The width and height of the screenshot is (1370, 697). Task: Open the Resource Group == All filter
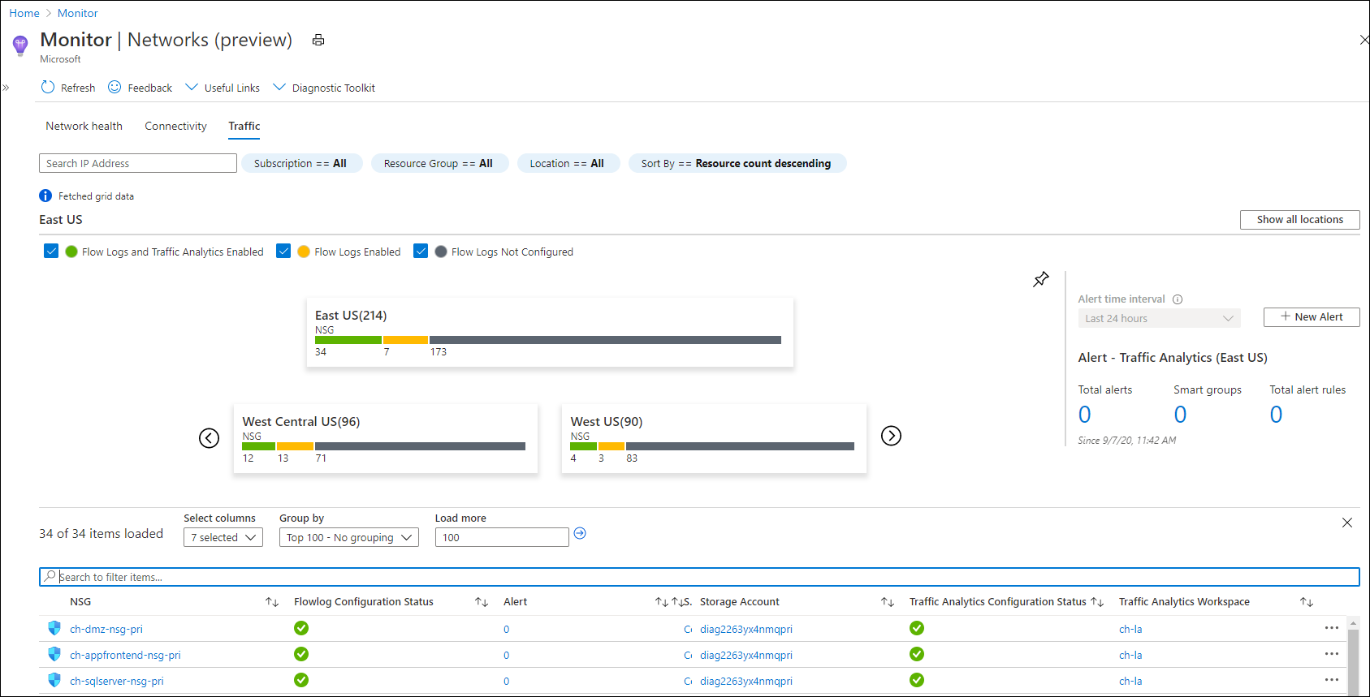[439, 163]
